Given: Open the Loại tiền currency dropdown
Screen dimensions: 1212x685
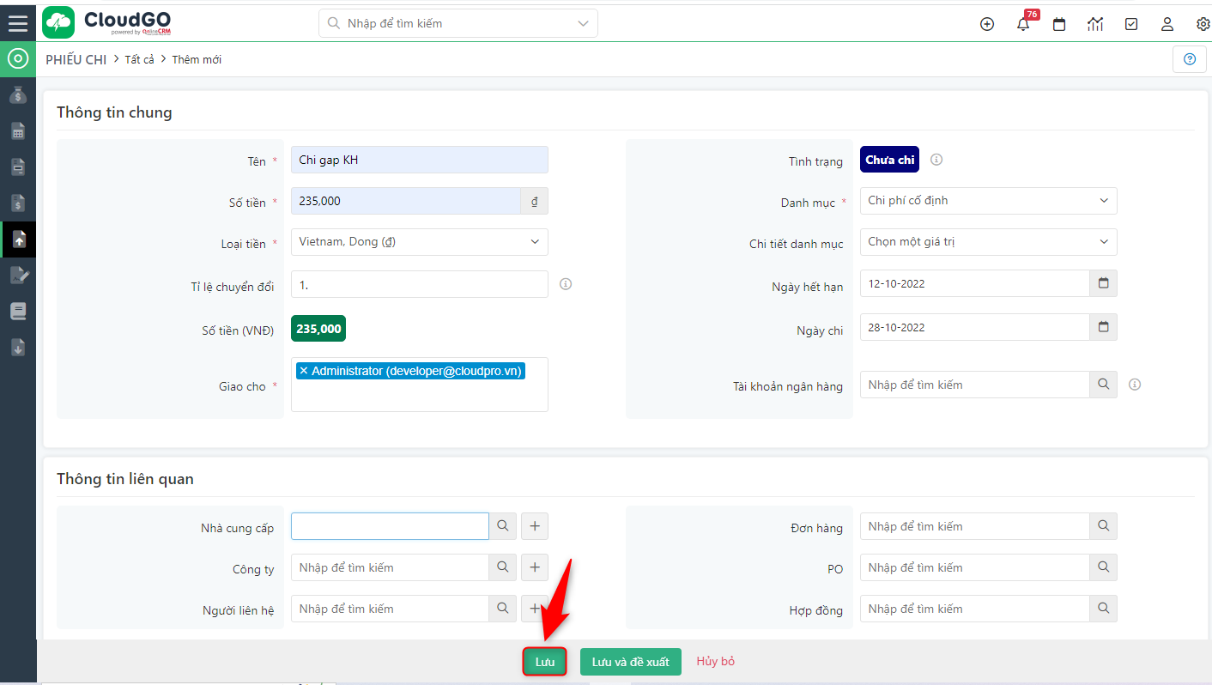Looking at the screenshot, I should 419,242.
